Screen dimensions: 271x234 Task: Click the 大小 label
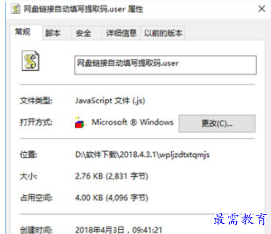click(x=28, y=176)
